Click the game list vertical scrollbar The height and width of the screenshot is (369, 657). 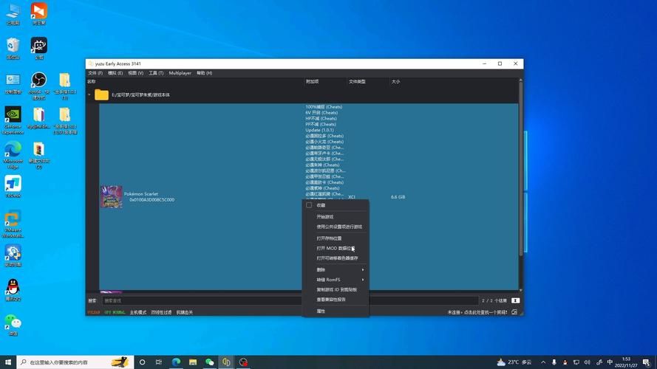[x=521, y=168]
